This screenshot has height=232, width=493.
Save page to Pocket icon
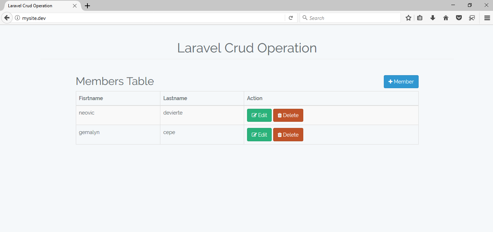(x=459, y=18)
